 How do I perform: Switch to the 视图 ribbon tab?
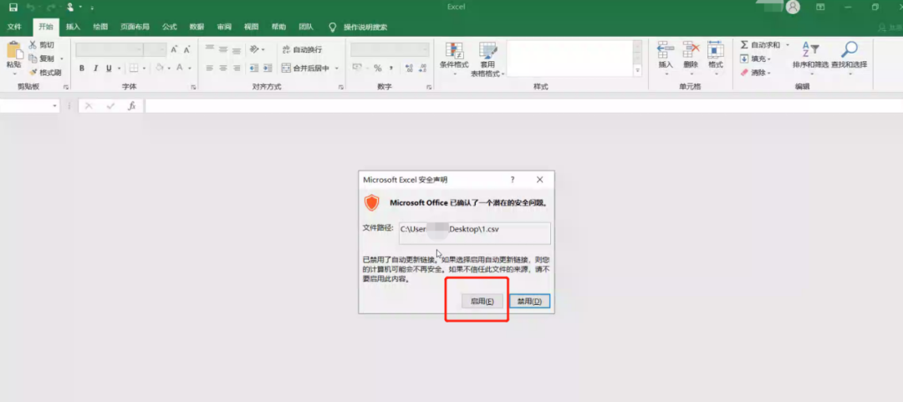[x=251, y=27]
